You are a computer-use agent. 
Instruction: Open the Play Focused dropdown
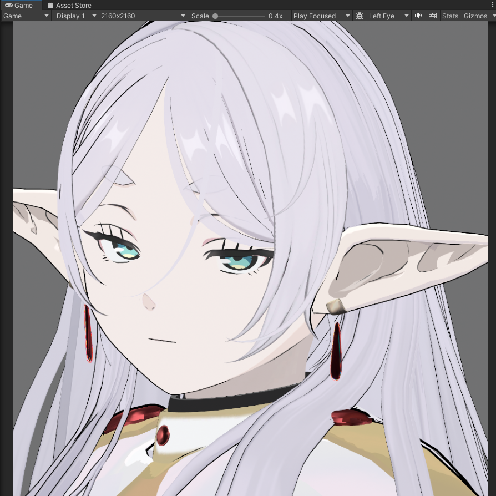click(x=321, y=16)
